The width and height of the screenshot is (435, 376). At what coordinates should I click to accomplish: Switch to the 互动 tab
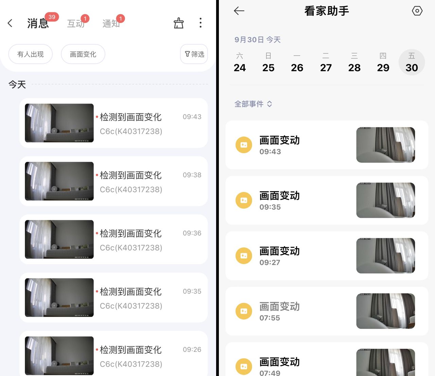click(75, 23)
